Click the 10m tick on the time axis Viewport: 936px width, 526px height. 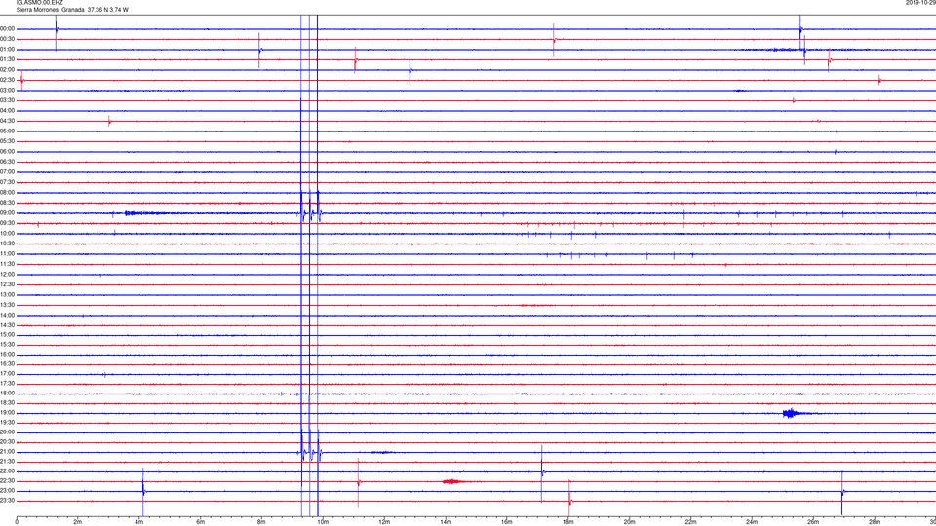[323, 522]
